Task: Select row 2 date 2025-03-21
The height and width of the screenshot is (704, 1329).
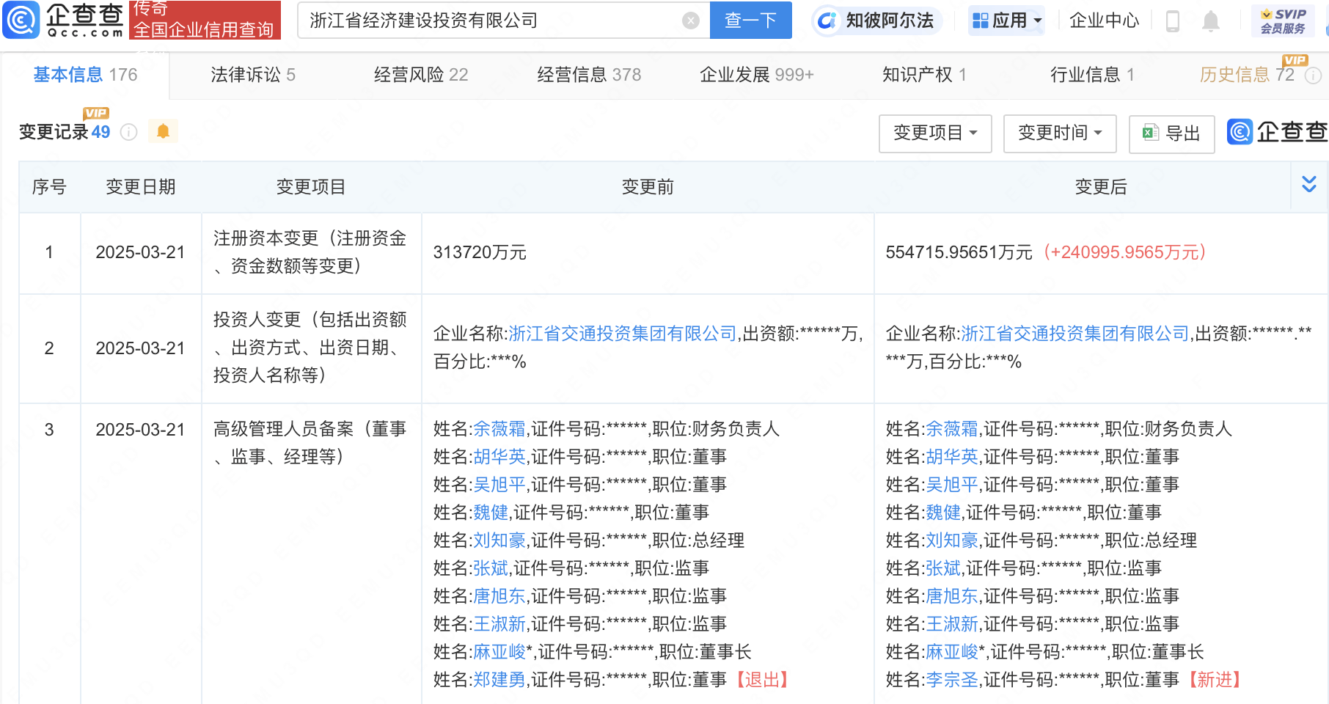Action: [x=140, y=348]
